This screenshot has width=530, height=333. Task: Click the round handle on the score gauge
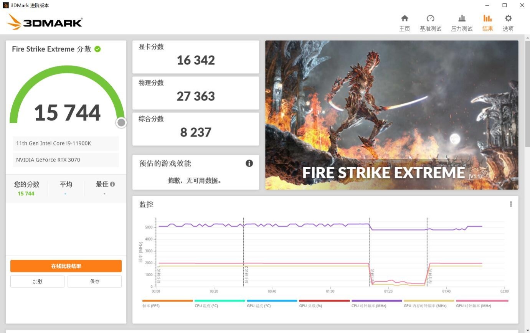pos(121,122)
